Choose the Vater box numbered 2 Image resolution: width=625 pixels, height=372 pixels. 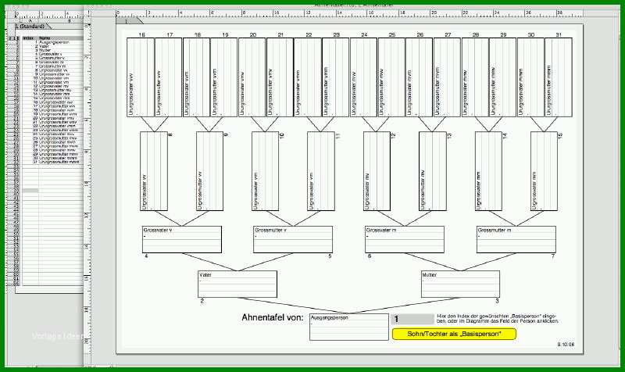coord(237,284)
